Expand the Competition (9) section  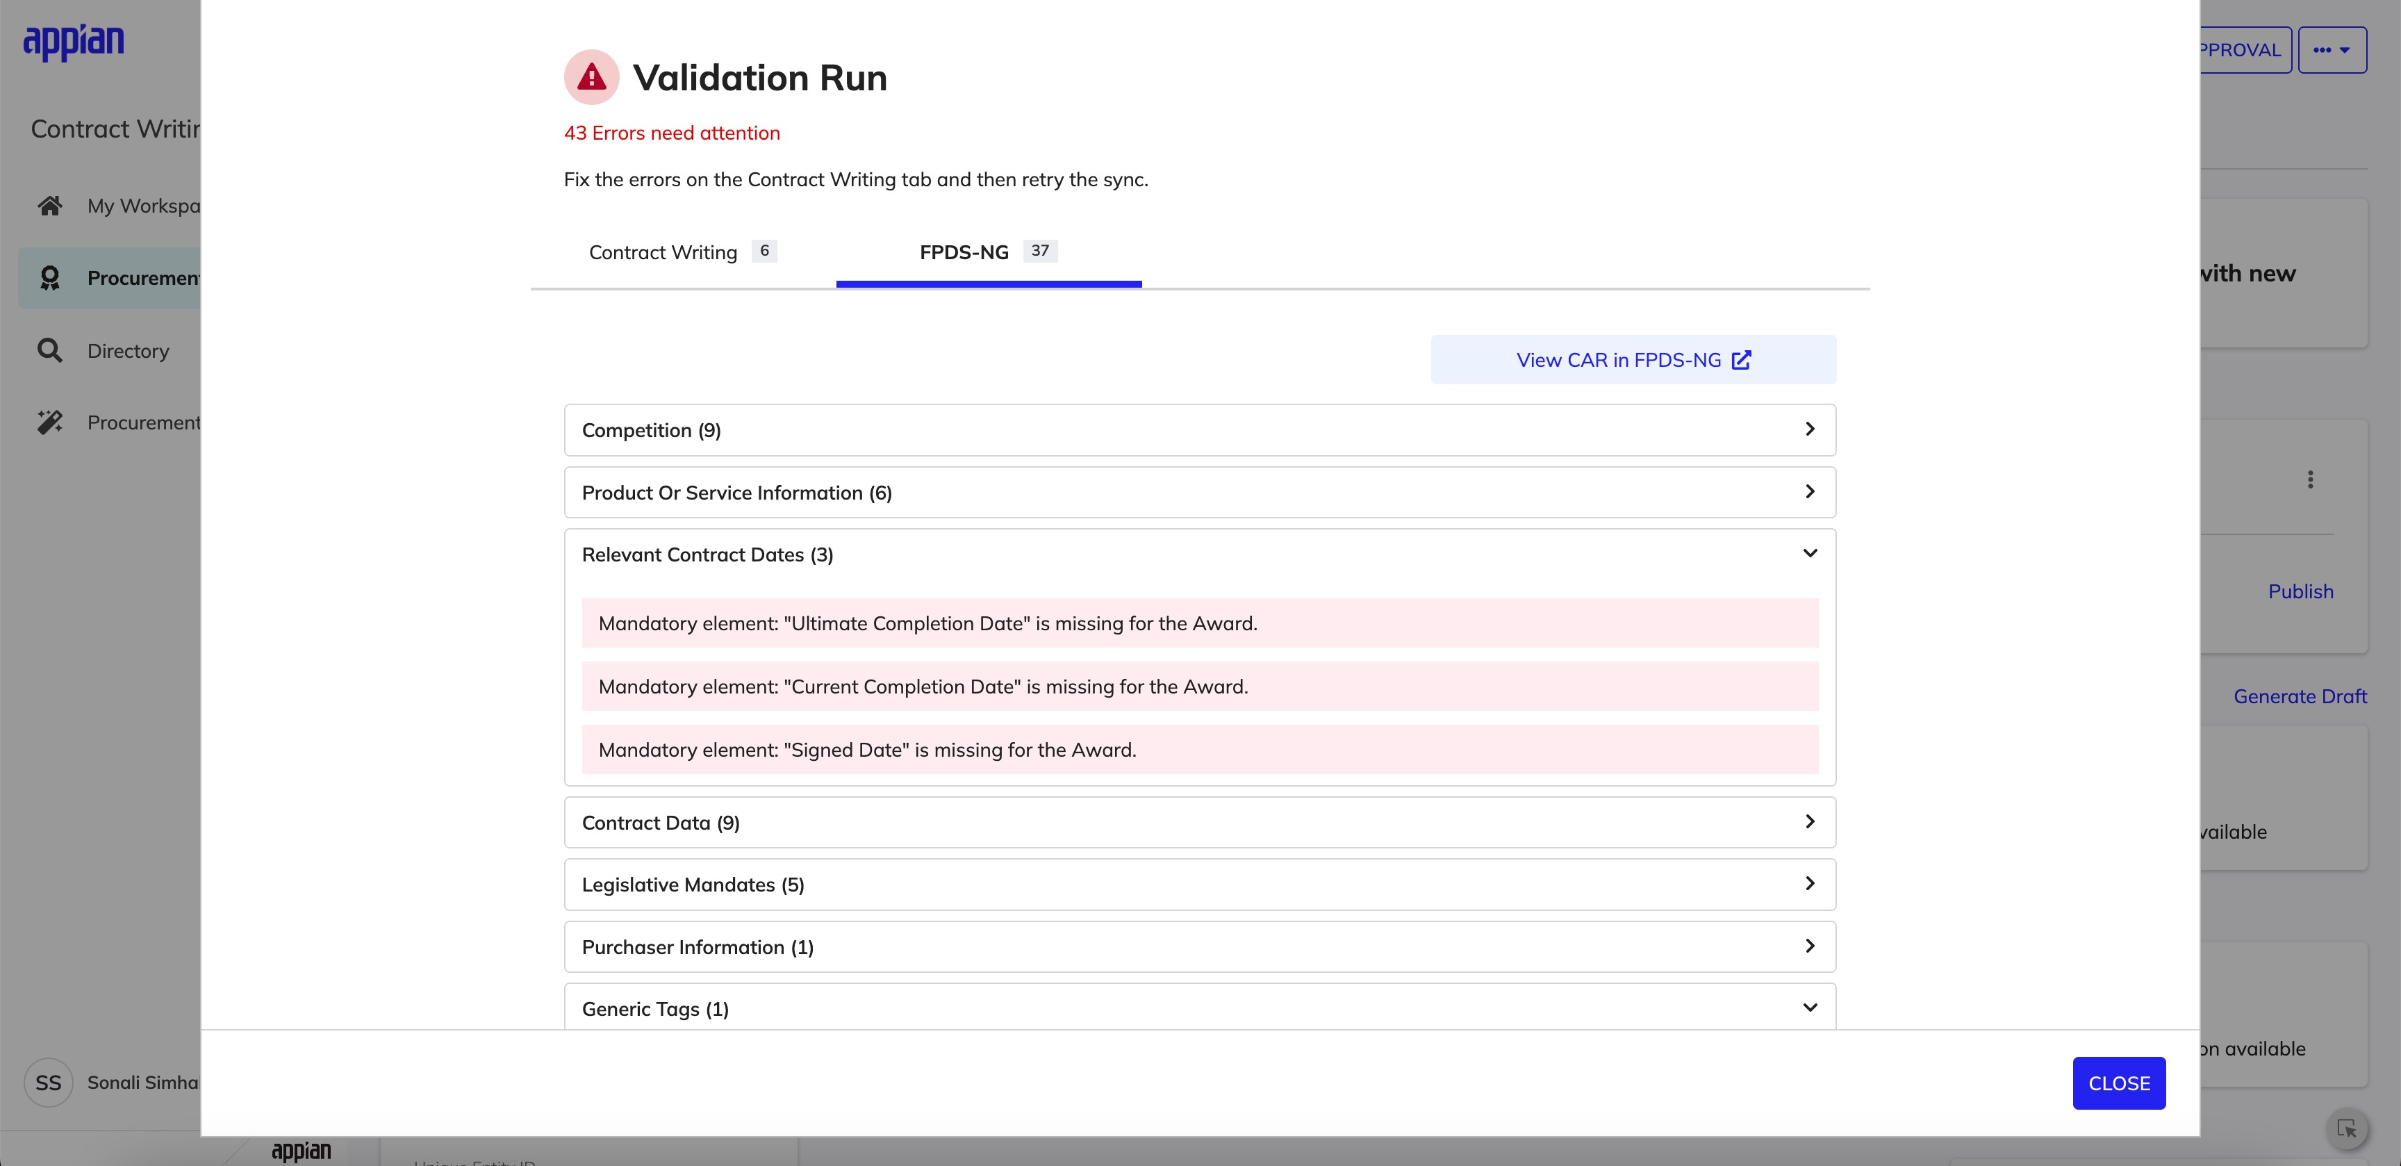[1200, 429]
